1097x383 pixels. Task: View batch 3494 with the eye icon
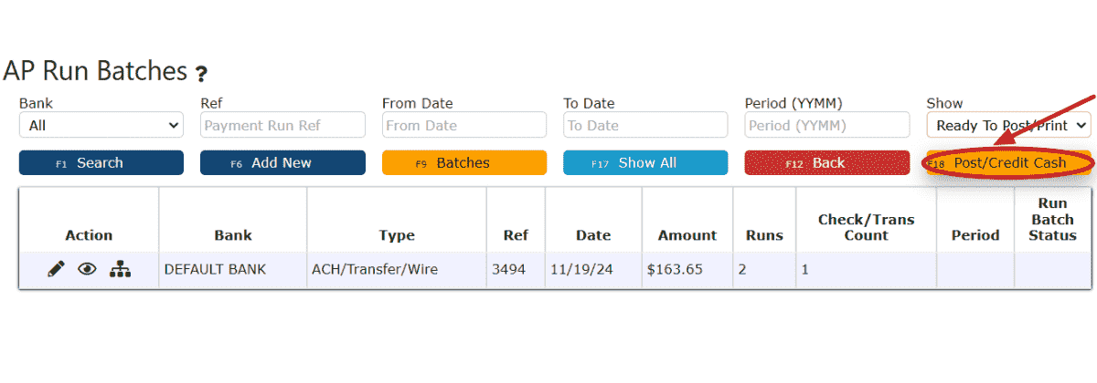87,270
